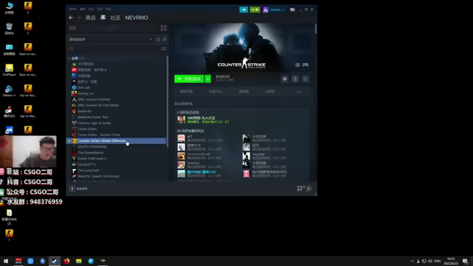The height and width of the screenshot is (266, 473).
Task: Open the games and software category dropdown
Action: click(111, 40)
